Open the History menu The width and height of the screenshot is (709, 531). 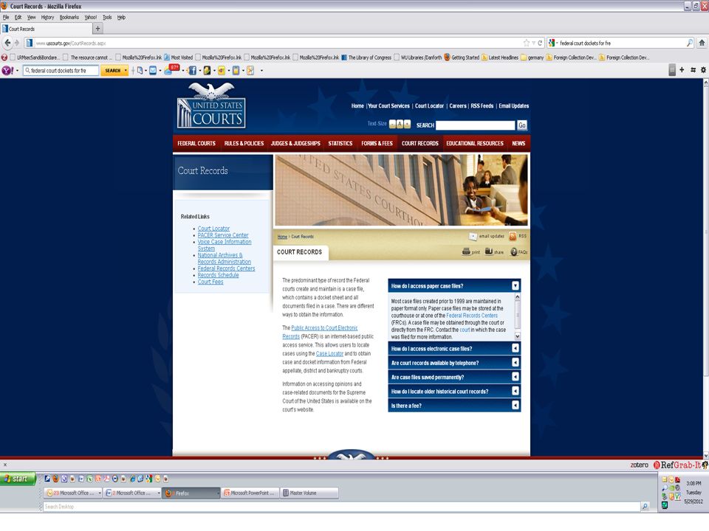coord(47,17)
